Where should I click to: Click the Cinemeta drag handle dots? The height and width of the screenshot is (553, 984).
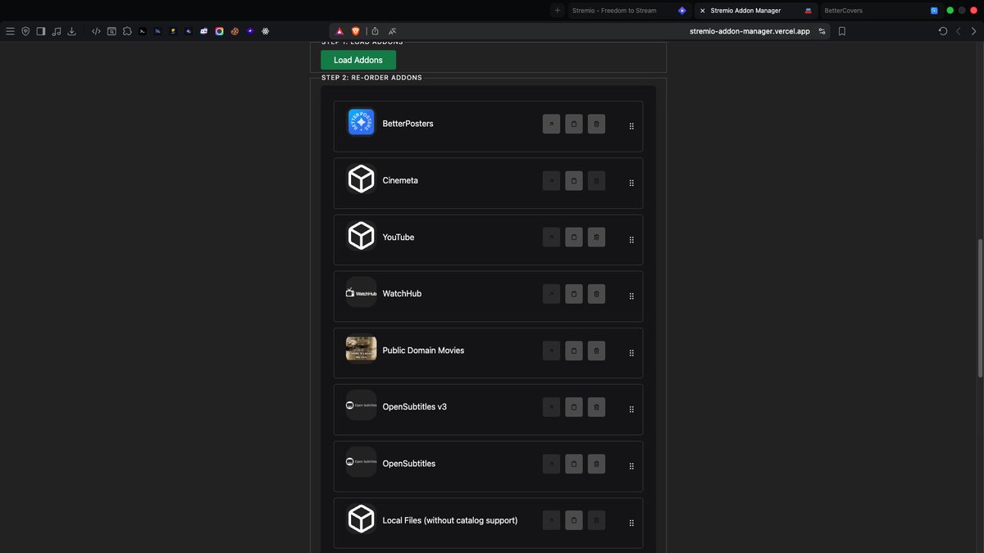click(x=631, y=183)
